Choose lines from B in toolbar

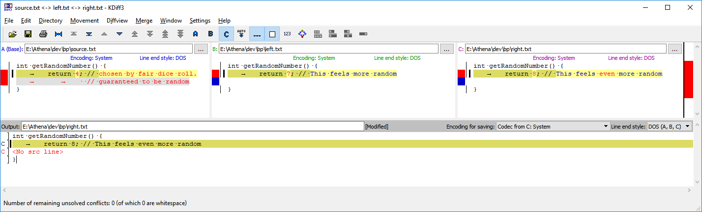tap(210, 34)
